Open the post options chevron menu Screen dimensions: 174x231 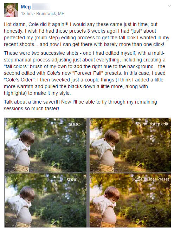(x=169, y=6)
